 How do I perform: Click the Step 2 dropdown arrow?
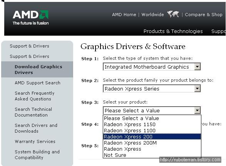(x=198, y=89)
